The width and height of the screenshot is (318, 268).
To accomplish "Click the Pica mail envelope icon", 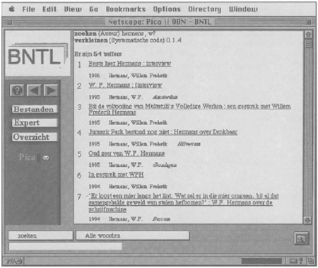I will coord(46,158).
